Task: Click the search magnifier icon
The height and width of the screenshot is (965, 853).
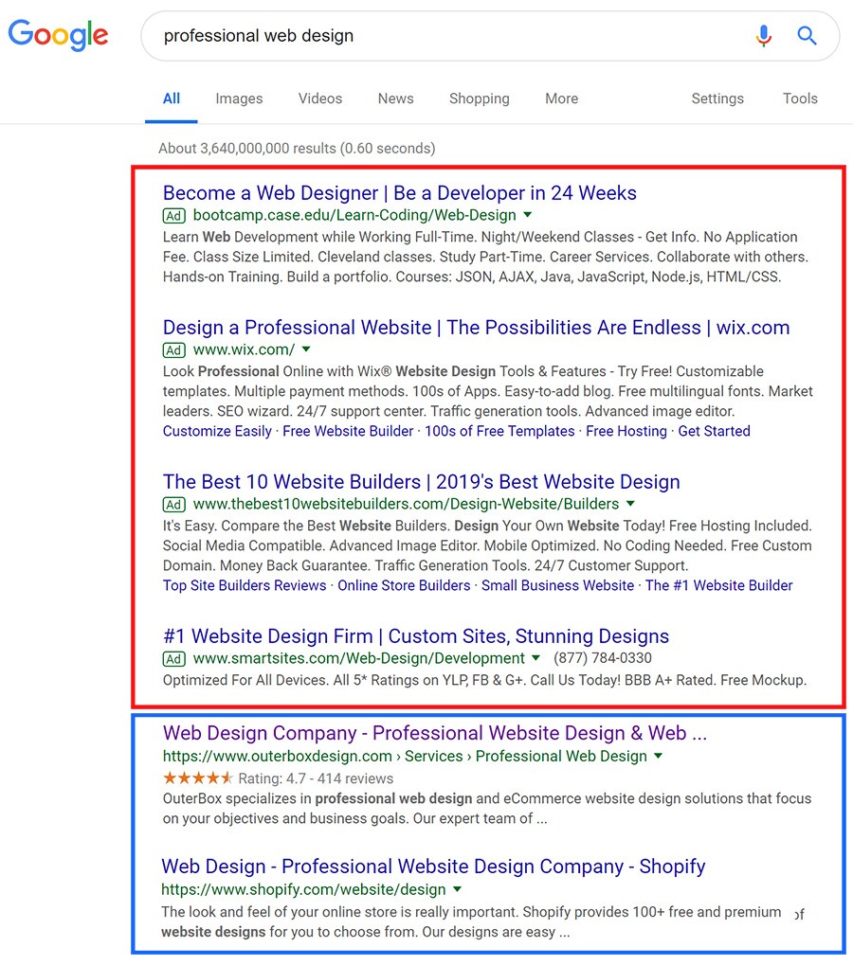Action: [x=807, y=35]
